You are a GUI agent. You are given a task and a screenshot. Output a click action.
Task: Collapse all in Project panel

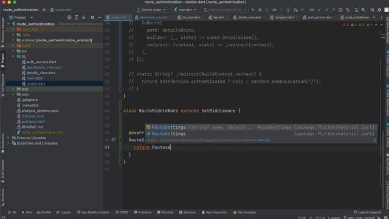[84, 18]
